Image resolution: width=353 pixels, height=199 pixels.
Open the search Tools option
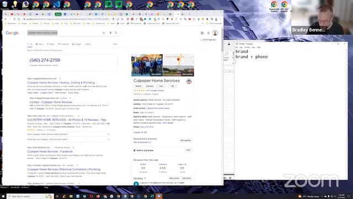[x=115, y=44]
